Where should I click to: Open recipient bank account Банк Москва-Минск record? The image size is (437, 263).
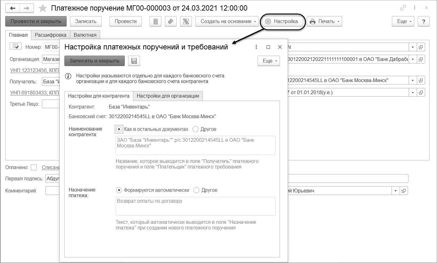[x=421, y=81]
